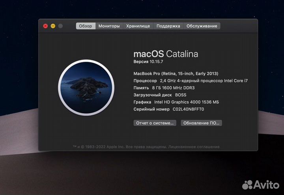
Task: Close the window with the red button
Action: coord(45,26)
